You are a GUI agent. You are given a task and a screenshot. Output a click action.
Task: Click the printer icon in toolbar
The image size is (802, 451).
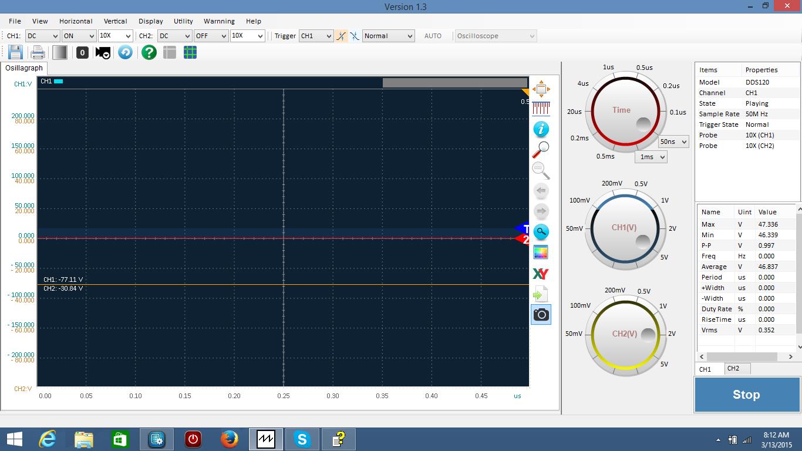(x=38, y=52)
